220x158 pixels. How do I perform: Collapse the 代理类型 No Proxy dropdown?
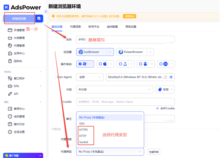(110, 152)
